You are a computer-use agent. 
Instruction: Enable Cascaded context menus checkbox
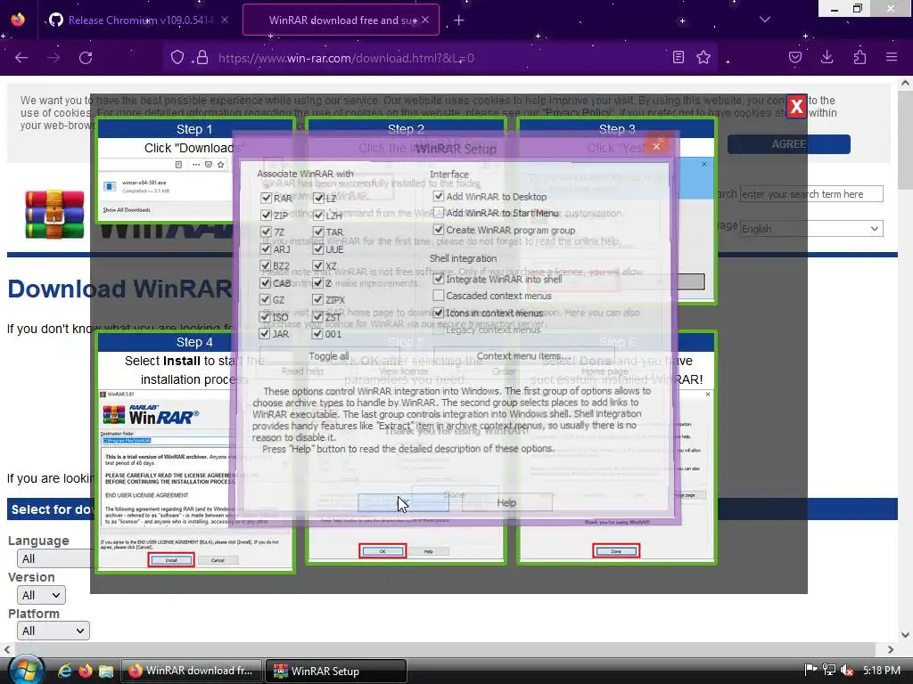click(x=439, y=296)
